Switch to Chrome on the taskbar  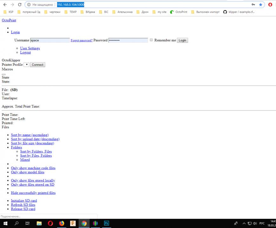[84, 224]
